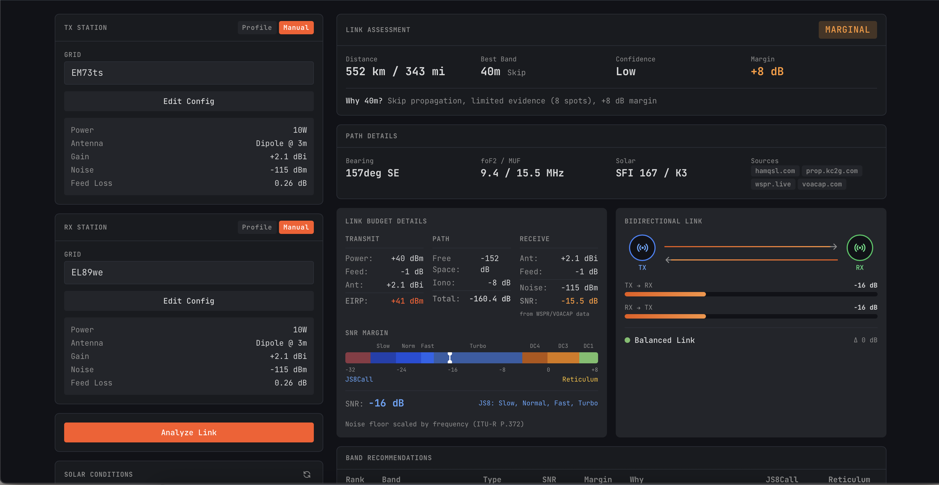Edit the RX station config
The width and height of the screenshot is (939, 485).
(189, 301)
